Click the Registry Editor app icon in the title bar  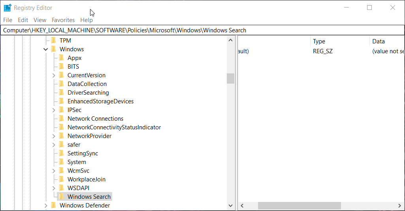tap(8, 8)
